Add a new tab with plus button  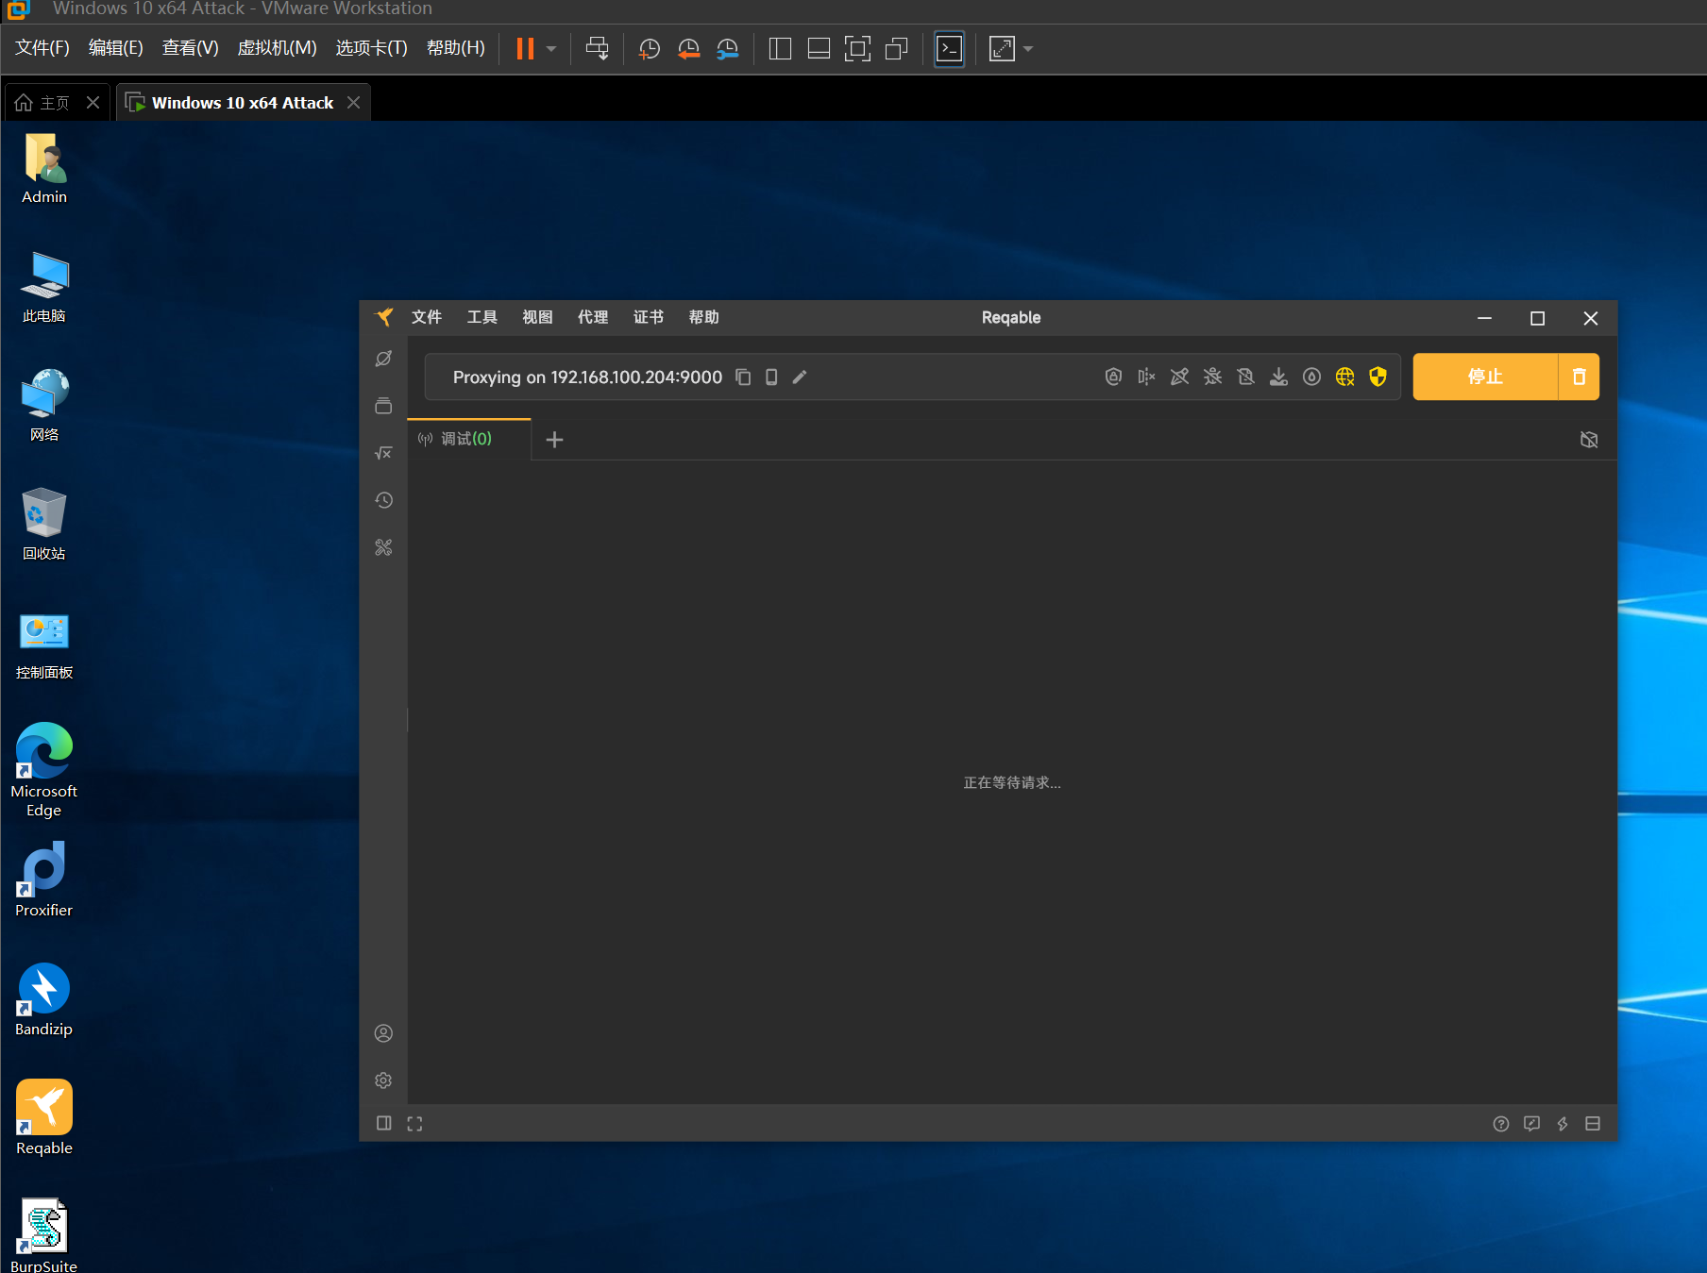coord(555,440)
